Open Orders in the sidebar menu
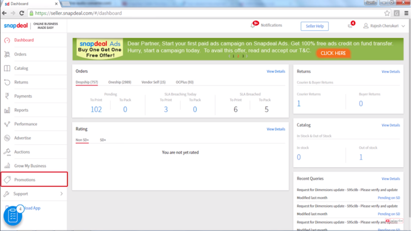The height and width of the screenshot is (231, 411). (x=20, y=54)
